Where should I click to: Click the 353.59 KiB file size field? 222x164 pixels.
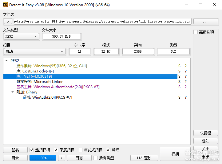(x=61, y=36)
